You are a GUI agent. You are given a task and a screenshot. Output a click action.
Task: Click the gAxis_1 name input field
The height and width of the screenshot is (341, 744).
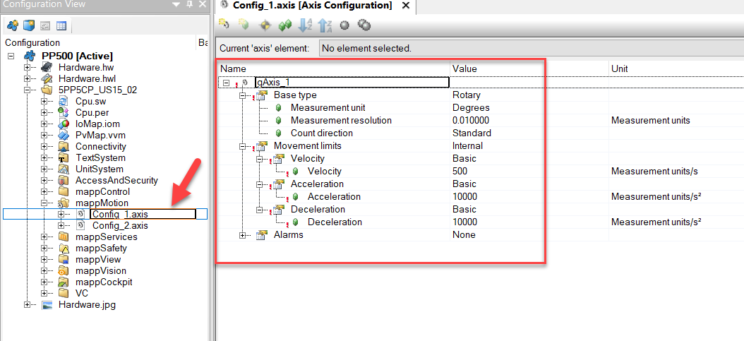click(x=352, y=83)
